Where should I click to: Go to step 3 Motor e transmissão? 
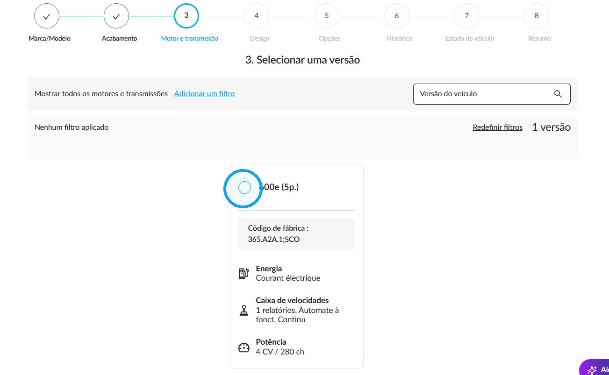(186, 16)
